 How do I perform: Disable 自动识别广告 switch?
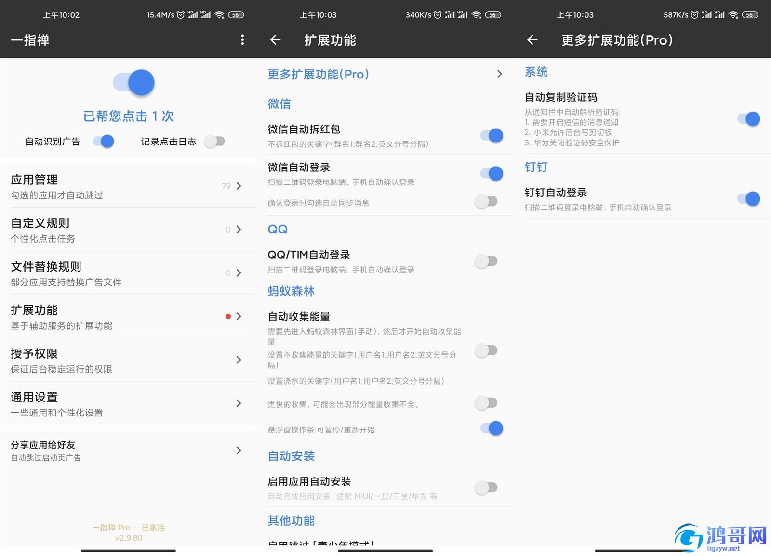coord(104,141)
